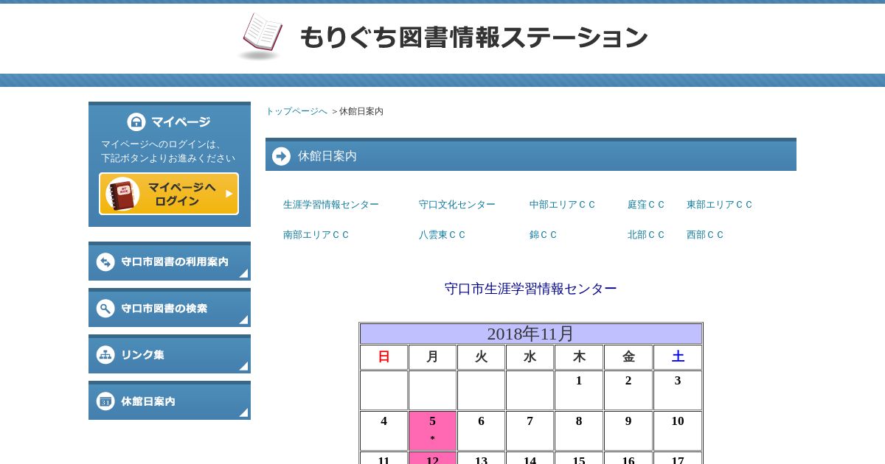Click the 土 Saturday column header
This screenshot has width=885, height=464.
[678, 357]
